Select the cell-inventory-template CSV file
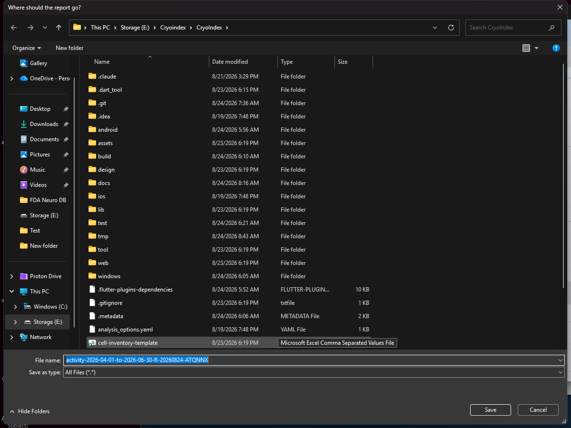This screenshot has height=428, width=571. [128, 343]
